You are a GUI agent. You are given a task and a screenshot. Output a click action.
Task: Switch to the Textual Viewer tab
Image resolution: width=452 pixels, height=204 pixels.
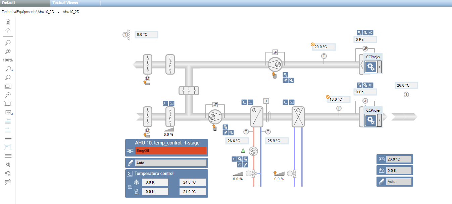[x=65, y=3]
